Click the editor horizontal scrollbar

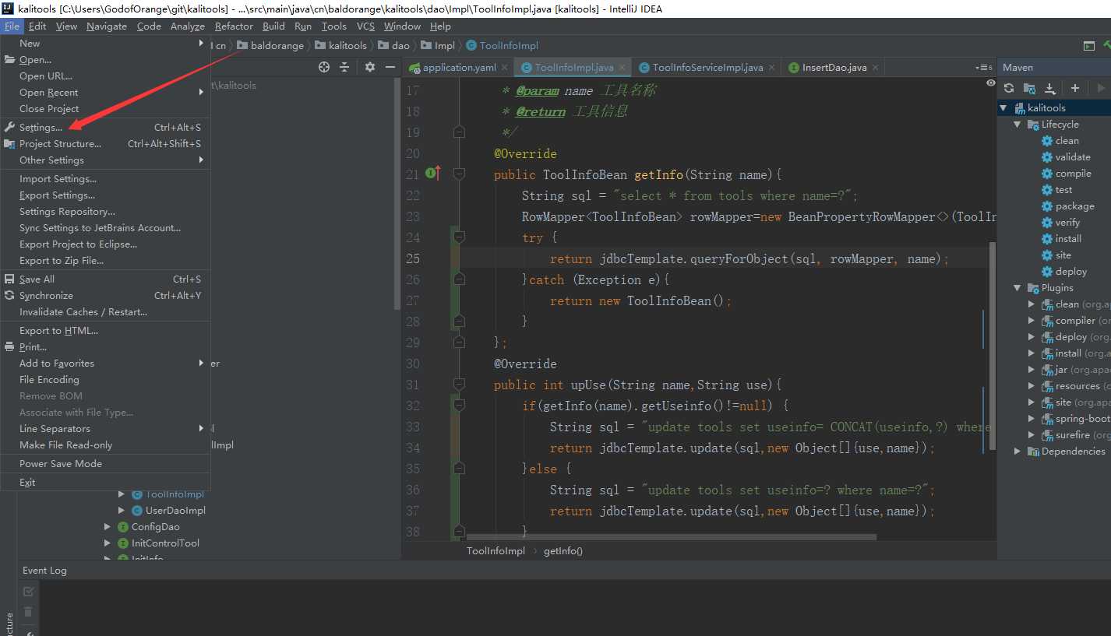(x=671, y=536)
